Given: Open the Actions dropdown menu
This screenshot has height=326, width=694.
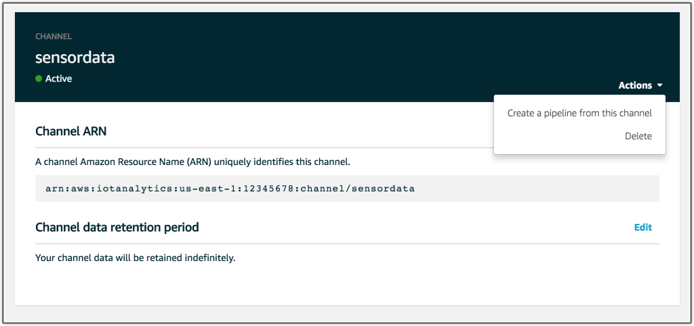Looking at the screenshot, I should click(x=640, y=85).
